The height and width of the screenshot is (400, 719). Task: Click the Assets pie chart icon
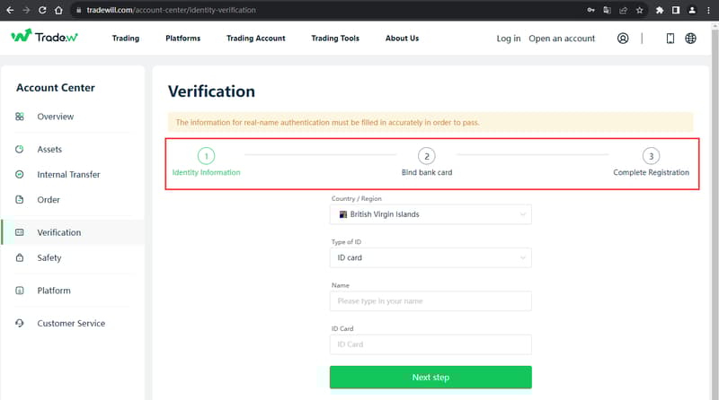pyautogui.click(x=20, y=149)
